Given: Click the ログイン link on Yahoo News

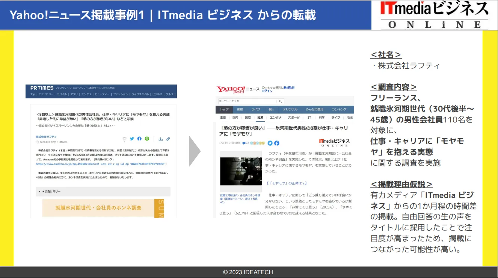Looking at the screenshot, I should (x=267, y=91).
